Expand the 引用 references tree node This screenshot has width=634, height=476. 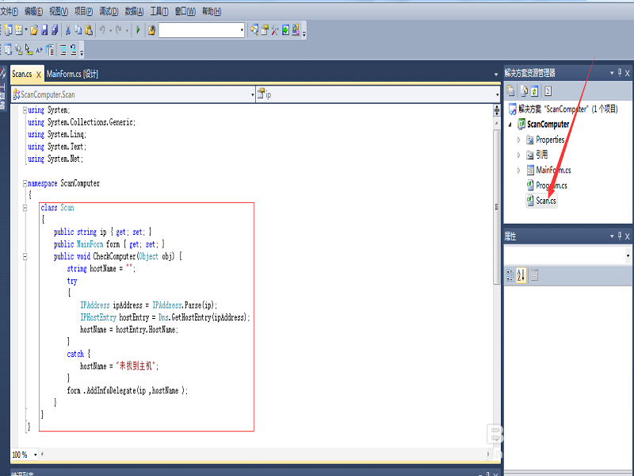(x=519, y=155)
